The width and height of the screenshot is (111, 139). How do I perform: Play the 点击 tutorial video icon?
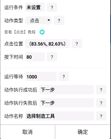coord(42,32)
